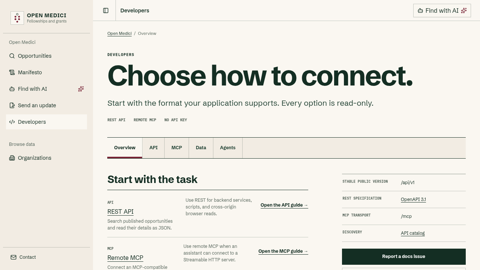Viewport: 480px width, 270px height.
Task: Switch to the MCP tab
Action: click(x=177, y=148)
